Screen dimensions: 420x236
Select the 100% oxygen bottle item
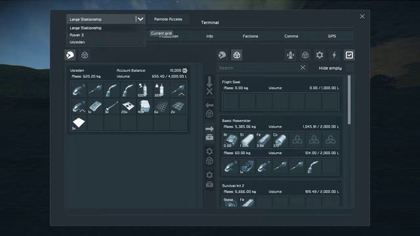click(x=145, y=90)
